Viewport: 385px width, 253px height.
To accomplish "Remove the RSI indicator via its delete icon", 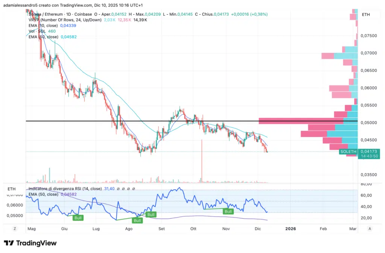I will (128, 189).
